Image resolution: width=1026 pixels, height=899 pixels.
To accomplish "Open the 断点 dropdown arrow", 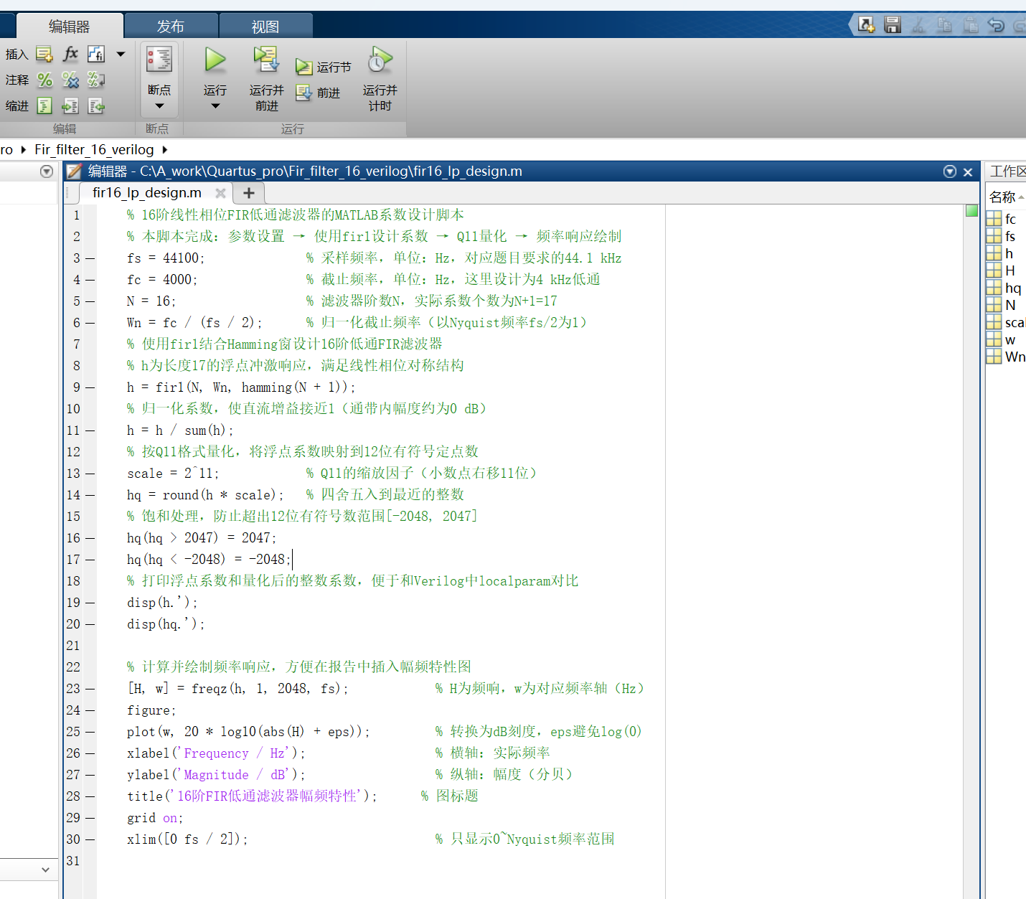I will (x=159, y=106).
